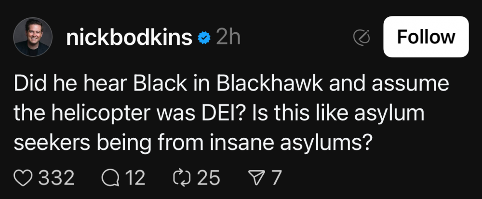Like the post with the heart icon

[23, 178]
